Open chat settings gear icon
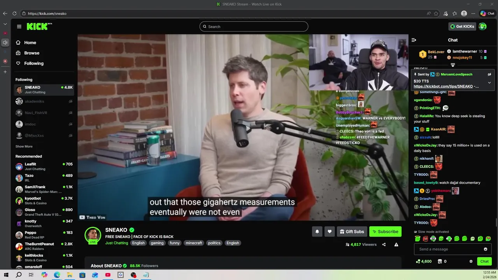498x280 pixels. click(x=471, y=261)
